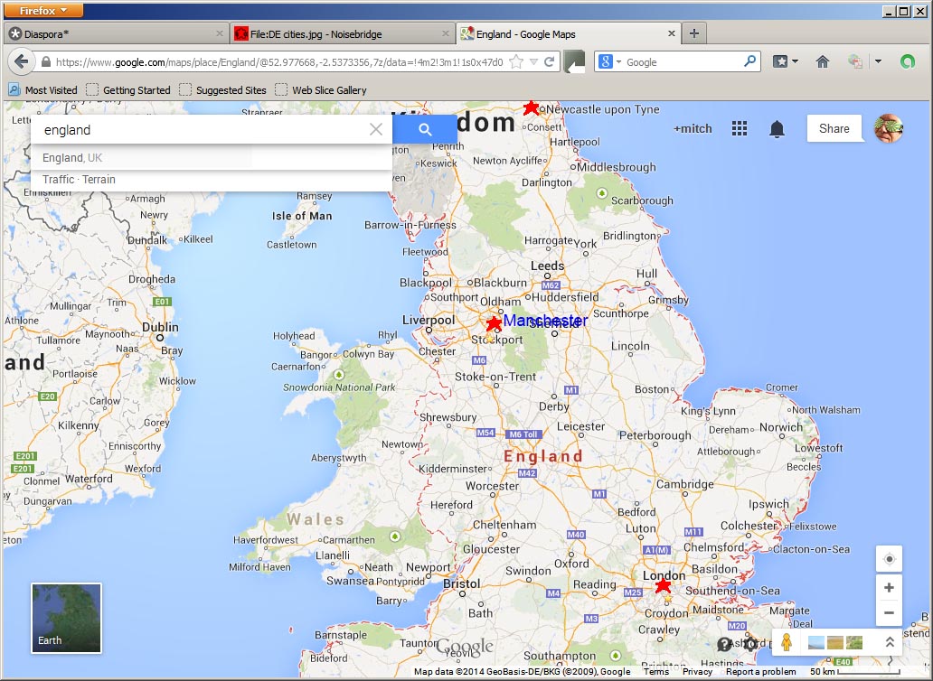The height and width of the screenshot is (681, 933).
Task: Clear the england search text
Action: (376, 130)
